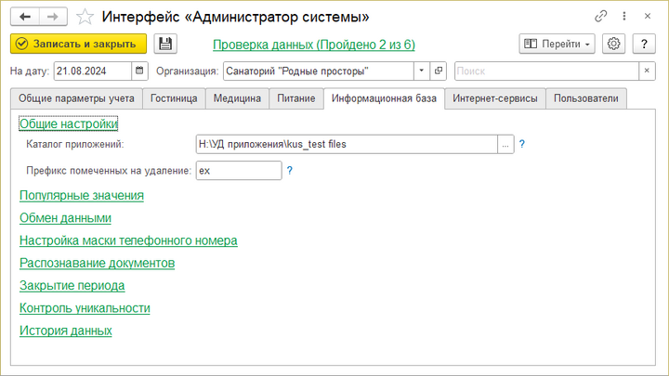Image resolution: width=669 pixels, height=376 pixels.
Task: Open calendar picker next to date field
Action: 139,71
